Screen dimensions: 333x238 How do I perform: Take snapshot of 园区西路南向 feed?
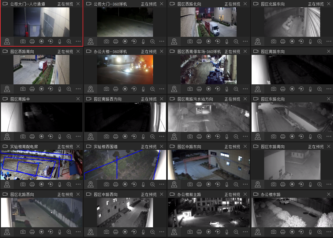tap(23, 89)
